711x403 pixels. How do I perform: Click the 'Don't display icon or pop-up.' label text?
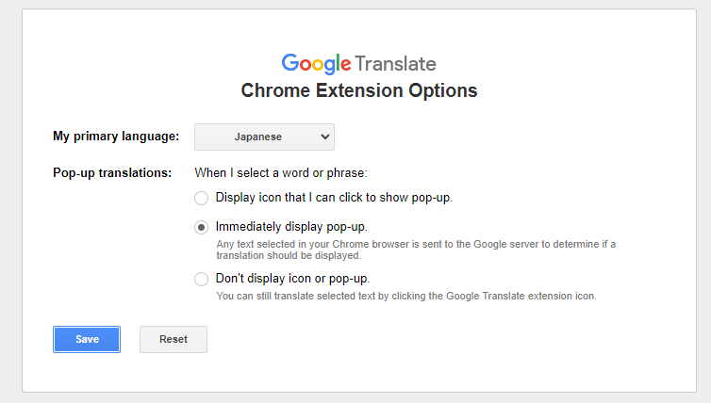(x=292, y=279)
